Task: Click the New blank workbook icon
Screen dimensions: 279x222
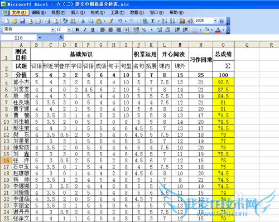Action: (x=7, y=21)
